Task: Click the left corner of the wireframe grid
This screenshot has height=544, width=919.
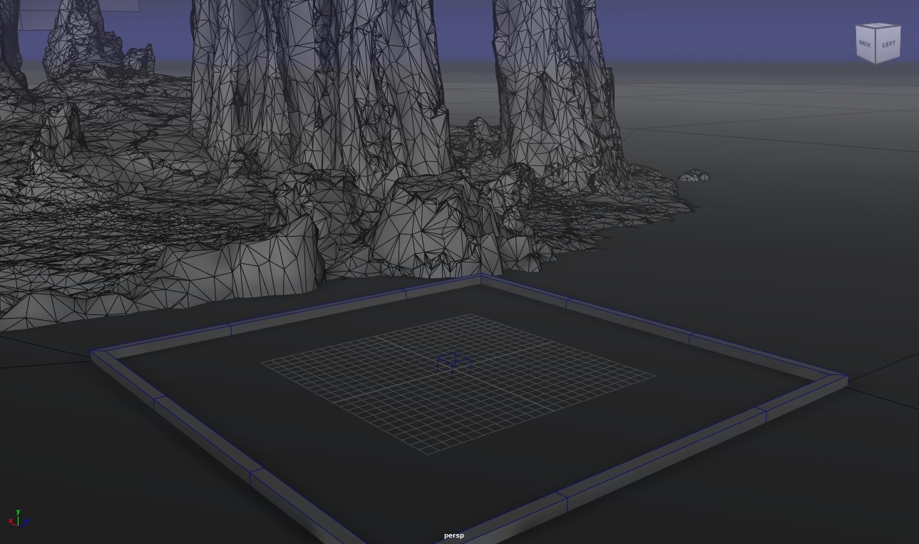Action: click(x=262, y=363)
